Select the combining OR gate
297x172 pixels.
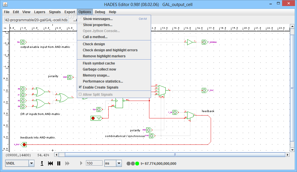(64, 98)
